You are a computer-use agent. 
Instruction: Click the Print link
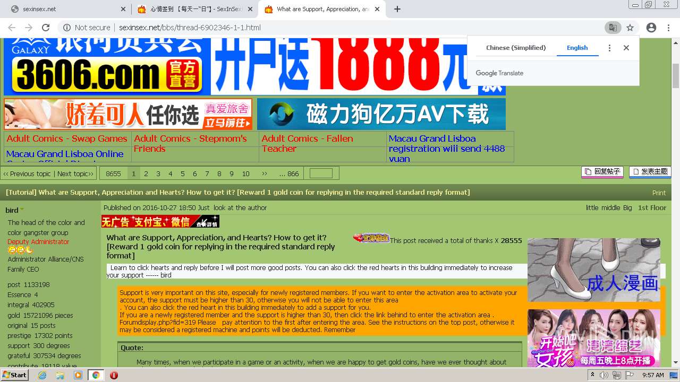tap(659, 193)
